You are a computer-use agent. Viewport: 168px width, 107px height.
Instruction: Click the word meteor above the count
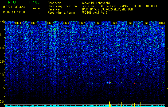pos(38,8)
